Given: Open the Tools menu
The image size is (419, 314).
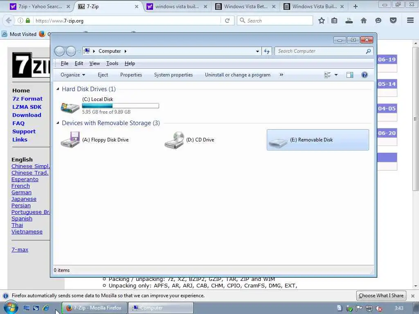Looking at the screenshot, I should (112, 63).
